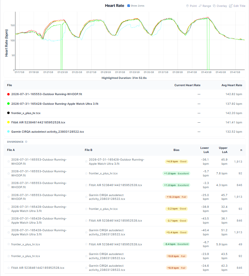Star File A frontier_x_plus in +9.8 bpm row

[9, 256]
